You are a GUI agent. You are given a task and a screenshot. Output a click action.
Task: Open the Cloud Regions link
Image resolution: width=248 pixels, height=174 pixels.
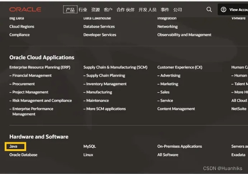(22, 27)
